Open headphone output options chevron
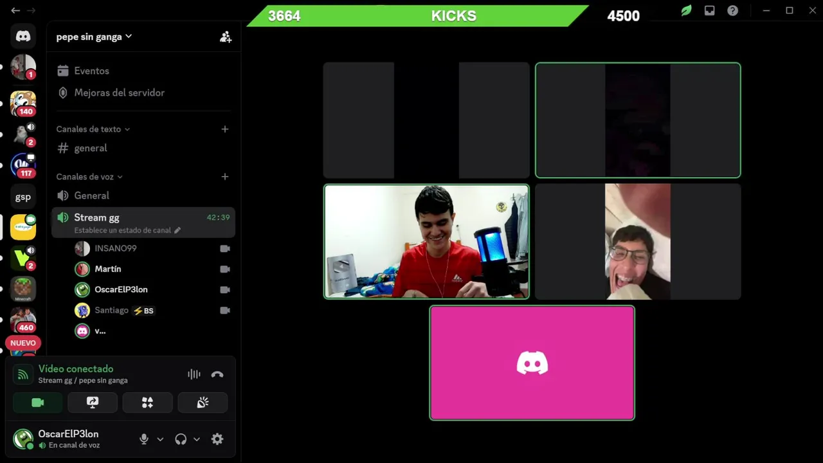Image resolution: width=823 pixels, height=463 pixels. pyautogui.click(x=197, y=439)
